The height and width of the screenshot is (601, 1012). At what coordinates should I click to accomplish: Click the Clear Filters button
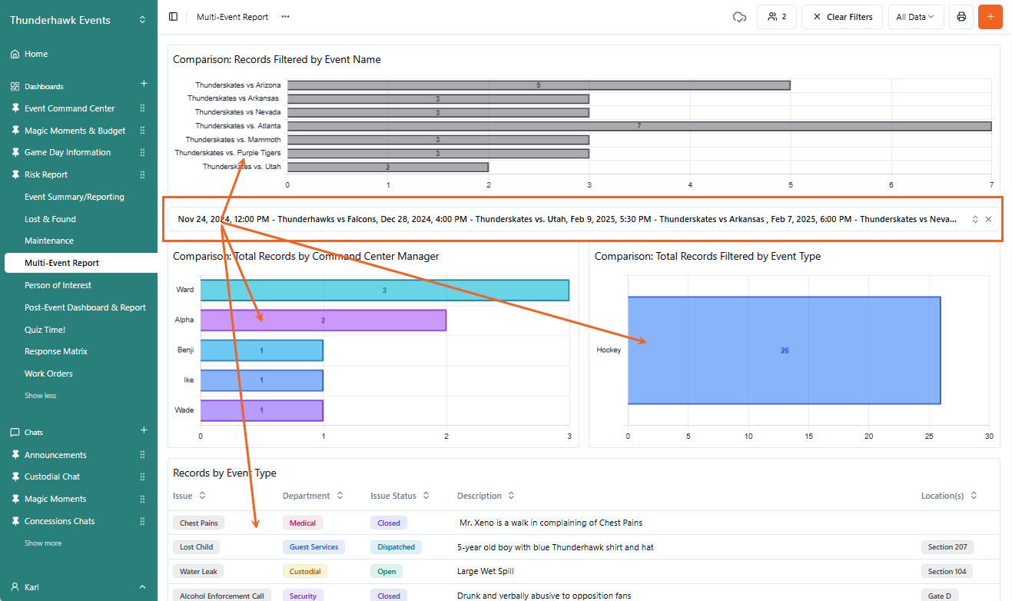click(x=842, y=17)
